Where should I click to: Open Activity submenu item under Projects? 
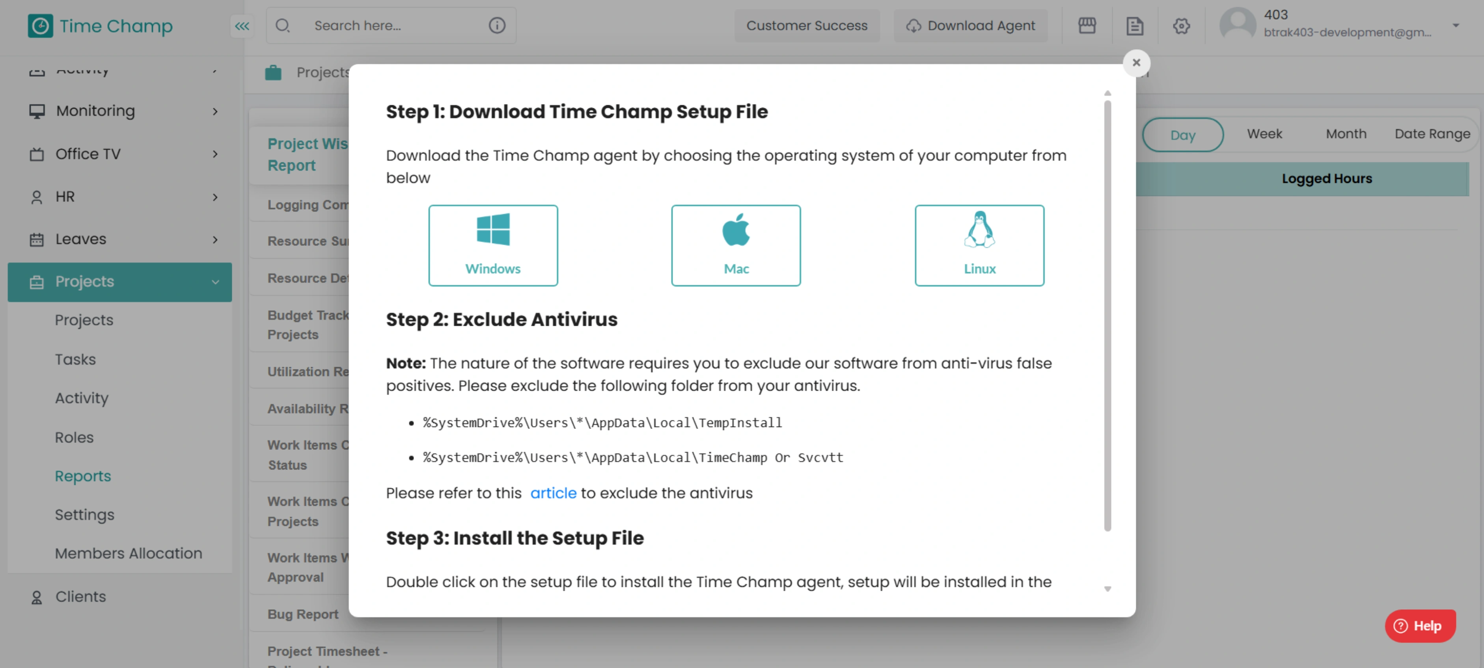point(81,398)
